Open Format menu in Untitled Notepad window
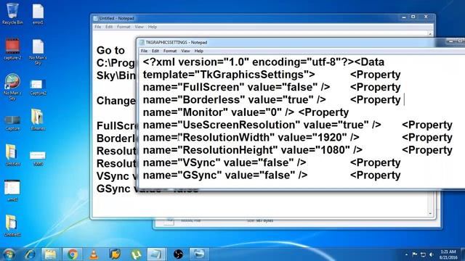Image resolution: width=465 pixels, height=261 pixels. pos(124,27)
